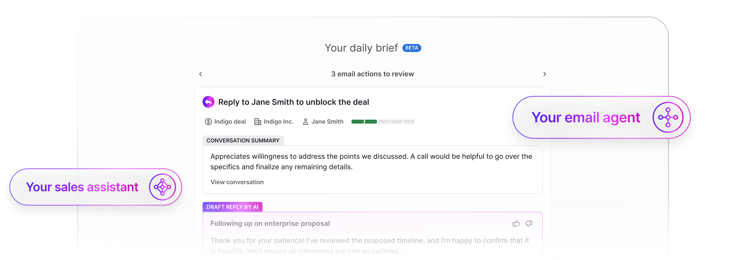Open the Indigo deal record
746x260 pixels.
(x=230, y=122)
